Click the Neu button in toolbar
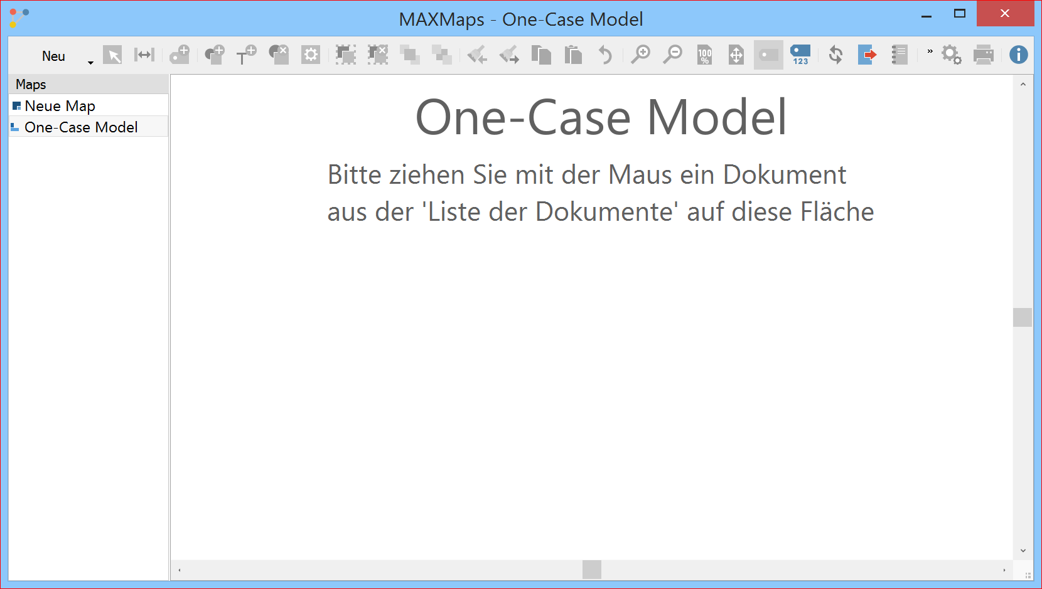The image size is (1042, 589). (53, 56)
